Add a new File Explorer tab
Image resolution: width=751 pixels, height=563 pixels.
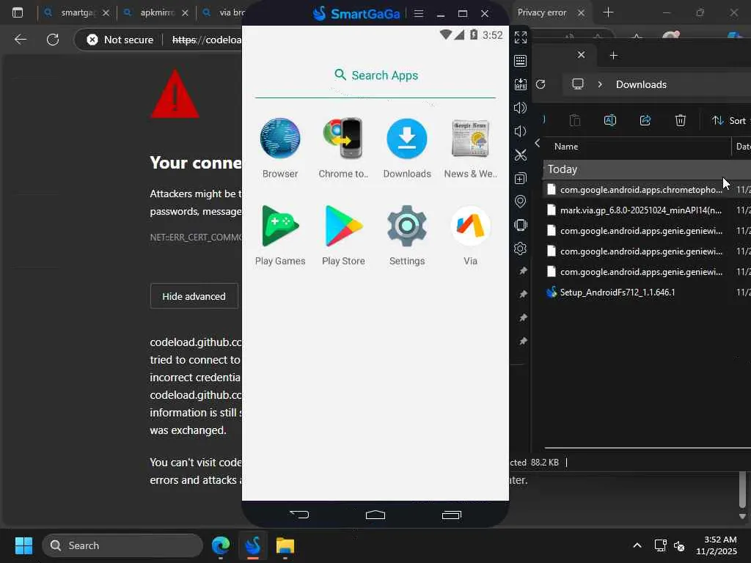click(614, 56)
